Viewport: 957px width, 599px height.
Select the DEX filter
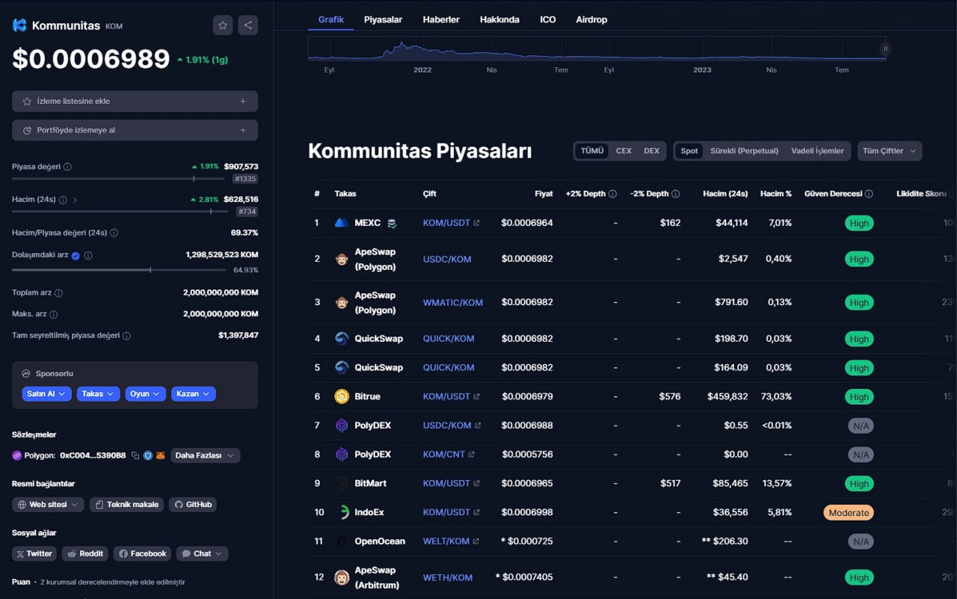652,151
